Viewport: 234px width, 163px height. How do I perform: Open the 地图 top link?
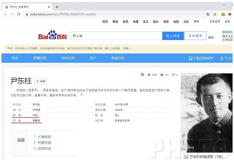tap(176, 21)
